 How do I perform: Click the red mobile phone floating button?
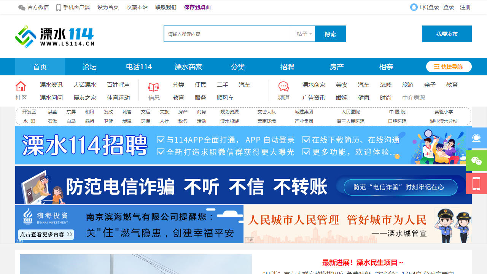[x=476, y=184]
